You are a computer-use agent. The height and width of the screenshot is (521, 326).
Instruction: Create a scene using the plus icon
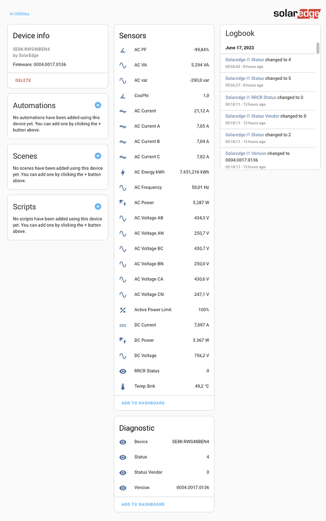[x=98, y=155]
